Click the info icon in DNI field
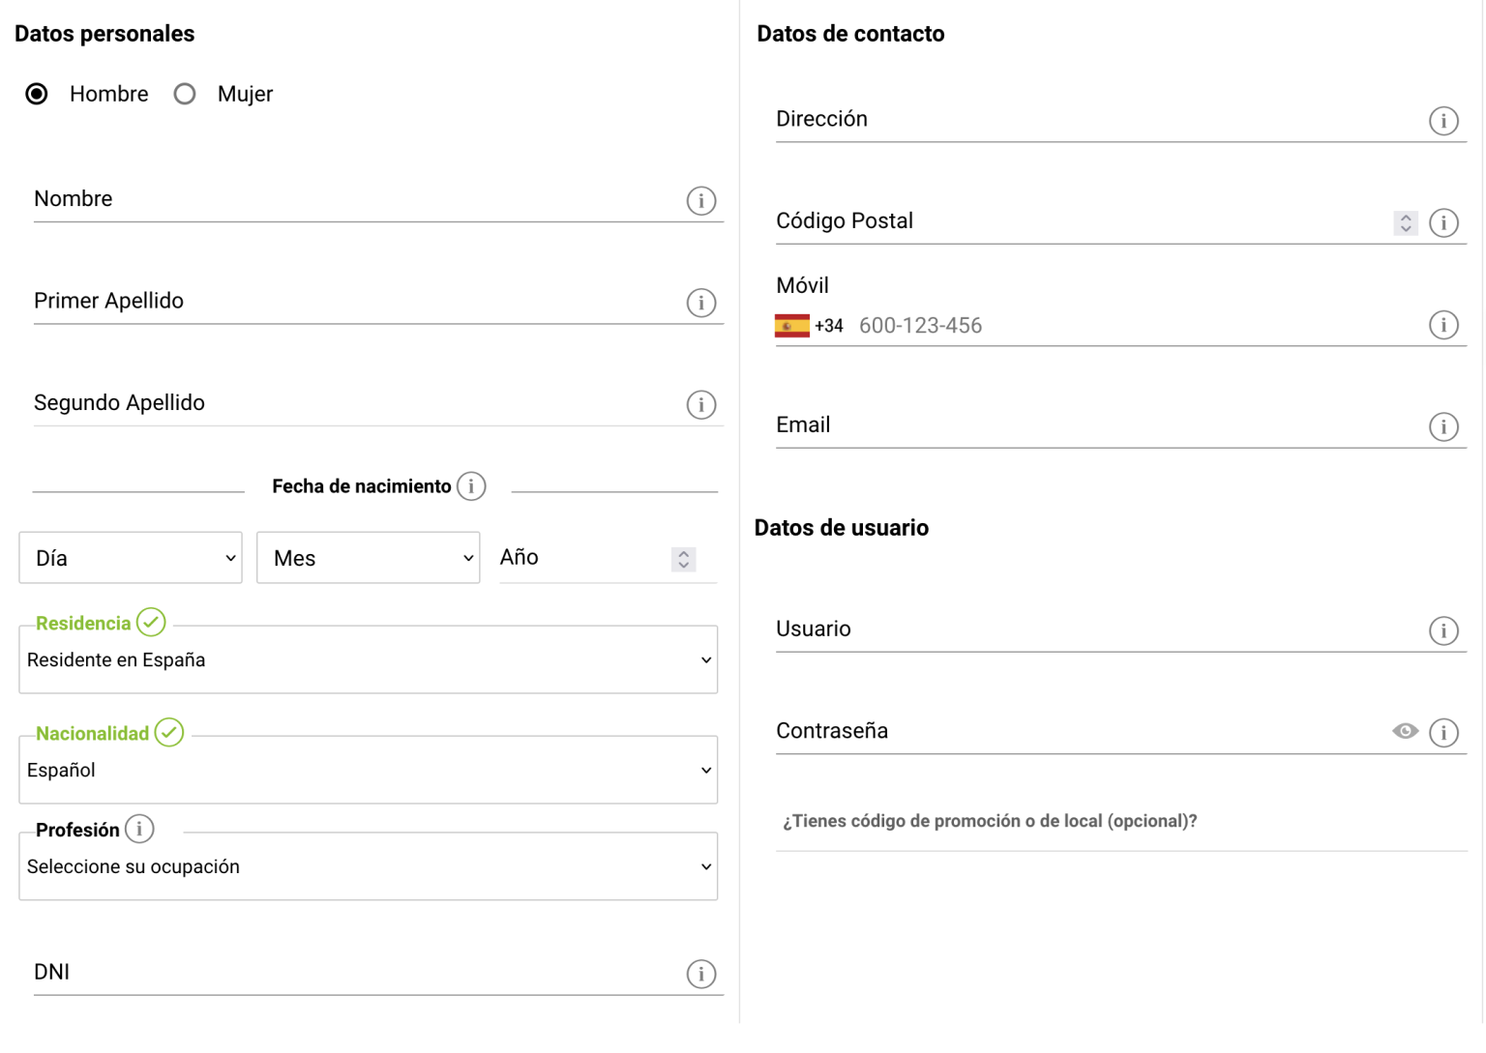The height and width of the screenshot is (1053, 1486). (x=701, y=974)
